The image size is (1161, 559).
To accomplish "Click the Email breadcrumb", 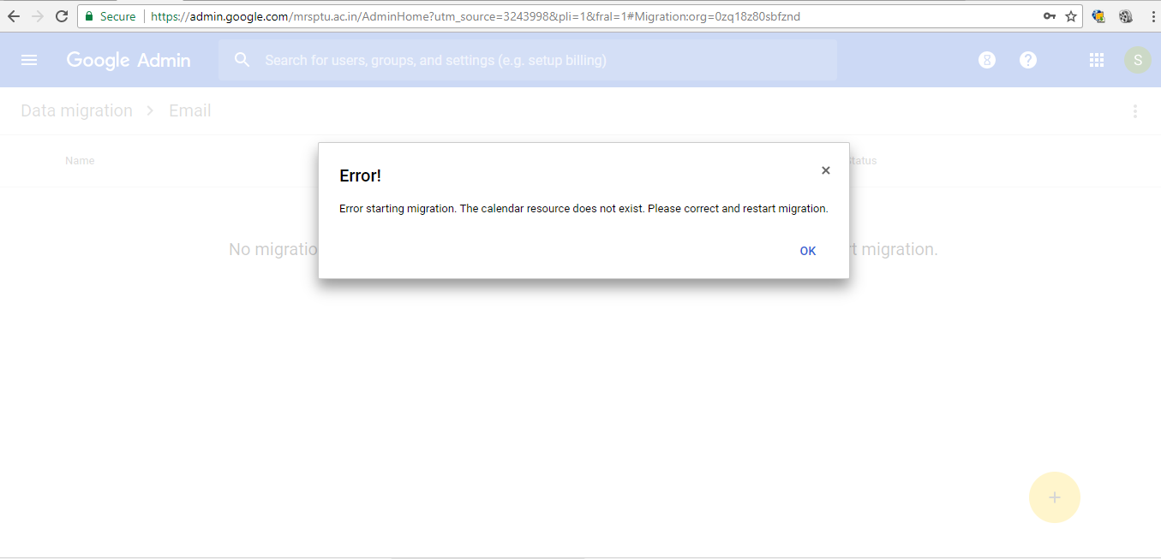I will pyautogui.click(x=190, y=110).
